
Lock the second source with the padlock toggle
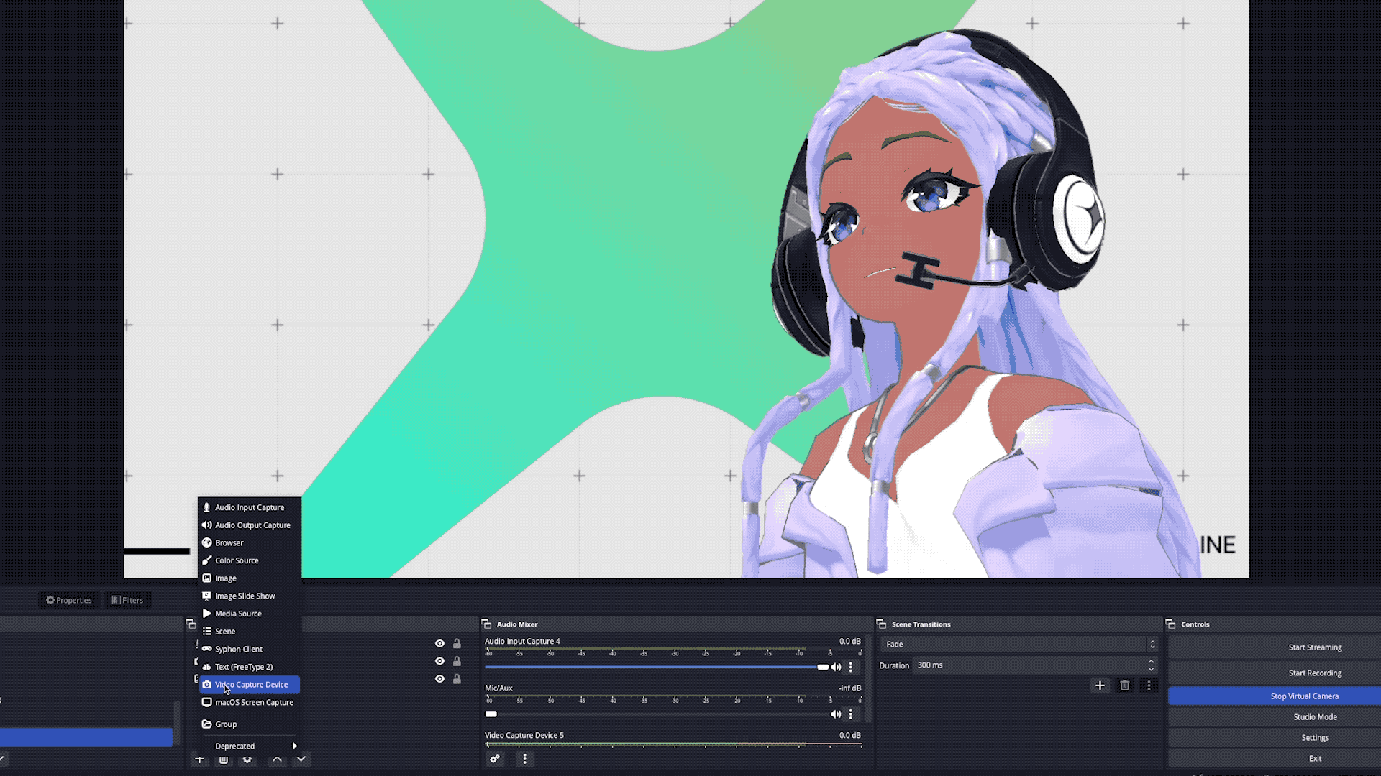tap(457, 661)
